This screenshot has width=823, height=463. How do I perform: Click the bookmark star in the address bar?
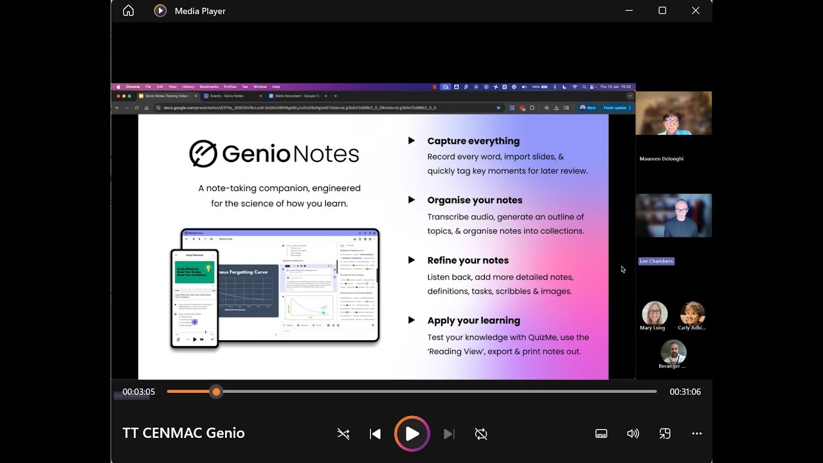pyautogui.click(x=498, y=108)
